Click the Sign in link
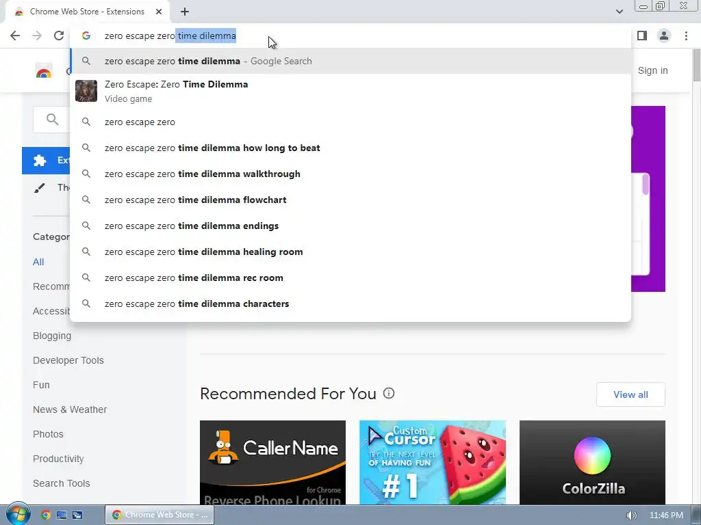Image resolution: width=701 pixels, height=525 pixels. [652, 70]
